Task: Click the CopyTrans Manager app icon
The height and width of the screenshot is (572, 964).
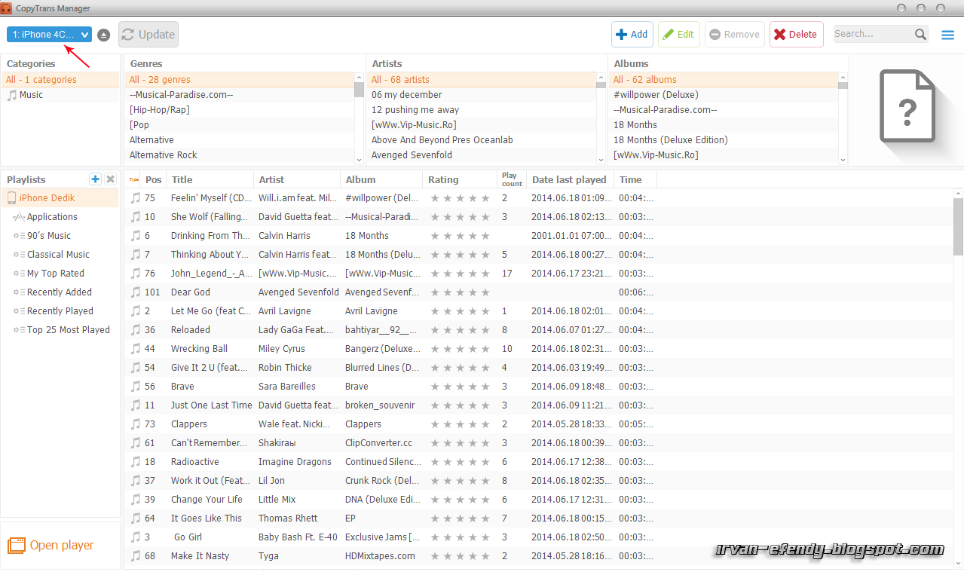Action: click(x=7, y=8)
